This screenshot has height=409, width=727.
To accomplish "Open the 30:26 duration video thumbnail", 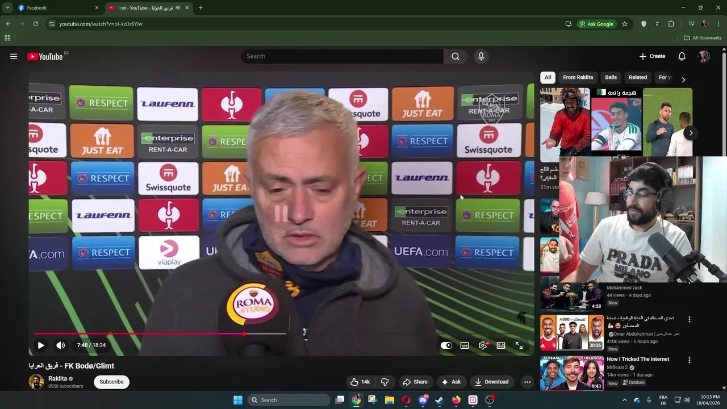I will point(572,332).
